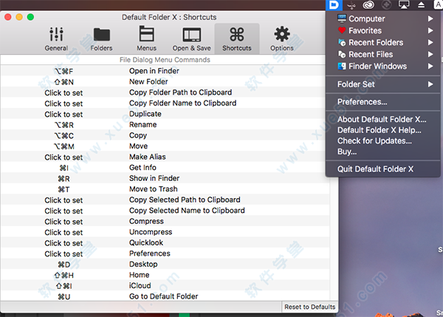Image resolution: width=443 pixels, height=317 pixels.
Task: Click to set the Compress shortcut
Action: [63, 222]
